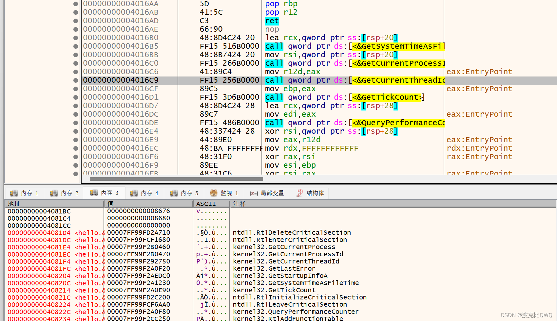Select the 内存 3 tab

[x=104, y=193]
